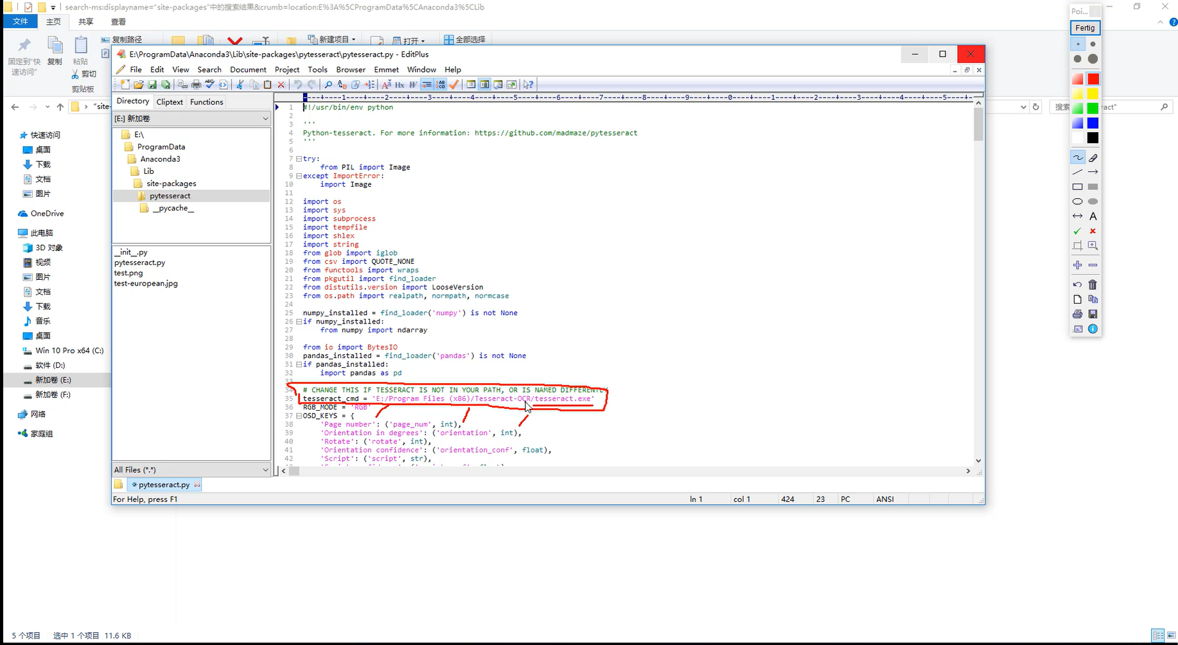Viewport: 1178px width, 645px height.
Task: Collapse the 'try:' code fold at line 7
Action: (299, 159)
